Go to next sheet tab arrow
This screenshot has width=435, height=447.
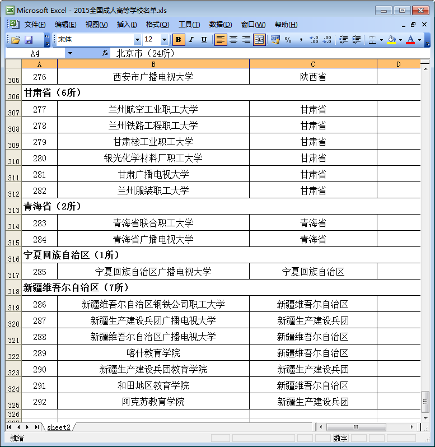[x=27, y=427]
